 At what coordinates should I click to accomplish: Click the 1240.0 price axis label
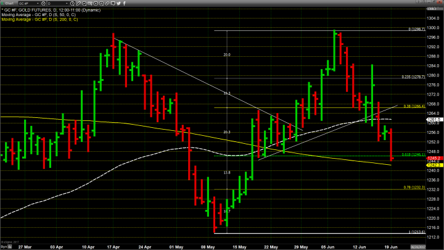[x=434, y=170]
